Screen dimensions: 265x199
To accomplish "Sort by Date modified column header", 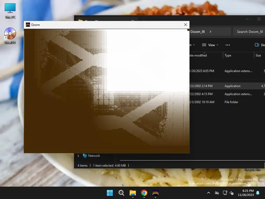I will pyautogui.click(x=206, y=55).
